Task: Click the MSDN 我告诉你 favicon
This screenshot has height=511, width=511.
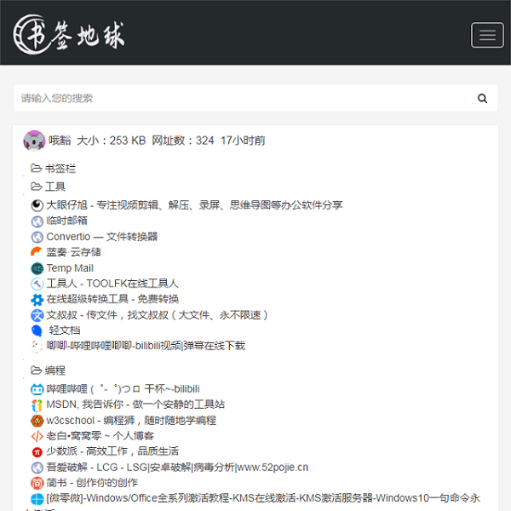Action: pyautogui.click(x=37, y=405)
